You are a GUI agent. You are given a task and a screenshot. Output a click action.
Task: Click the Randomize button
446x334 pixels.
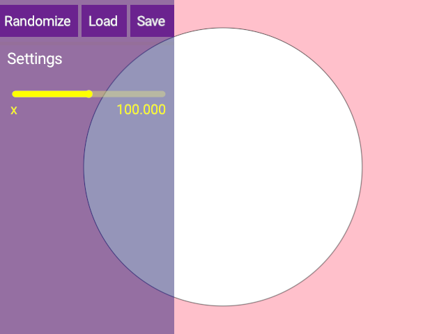38,21
